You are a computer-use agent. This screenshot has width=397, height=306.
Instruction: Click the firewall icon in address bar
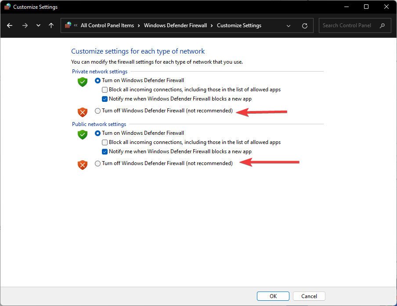(x=68, y=25)
